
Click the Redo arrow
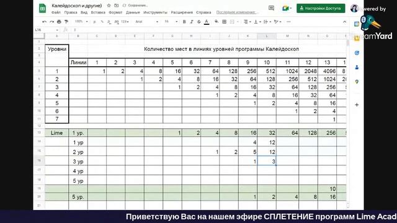pos(51,22)
